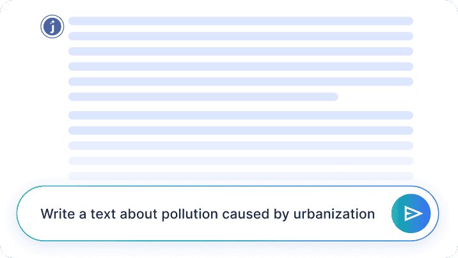Click the fifth line of the first paragraph

tap(241, 82)
